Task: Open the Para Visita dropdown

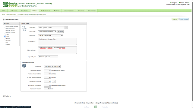Action: click(47, 31)
